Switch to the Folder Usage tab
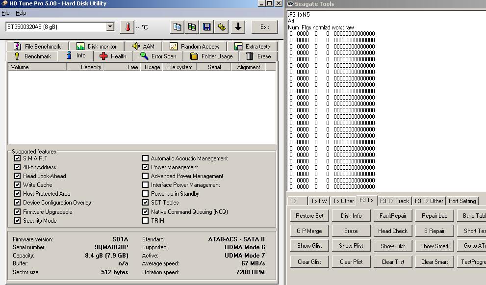Screen dimensions: 486x285 click(x=211, y=56)
